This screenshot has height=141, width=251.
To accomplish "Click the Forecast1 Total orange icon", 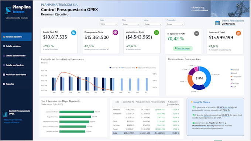I will (x=238, y=33).
